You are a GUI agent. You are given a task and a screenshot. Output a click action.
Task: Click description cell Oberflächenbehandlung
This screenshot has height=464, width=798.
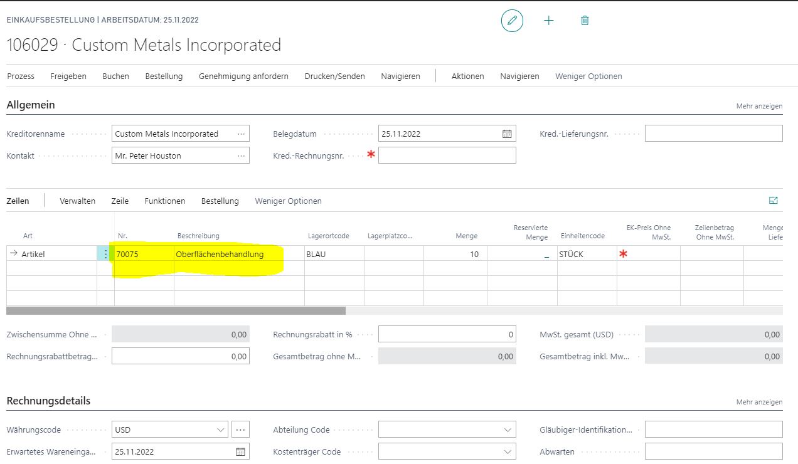(x=239, y=254)
